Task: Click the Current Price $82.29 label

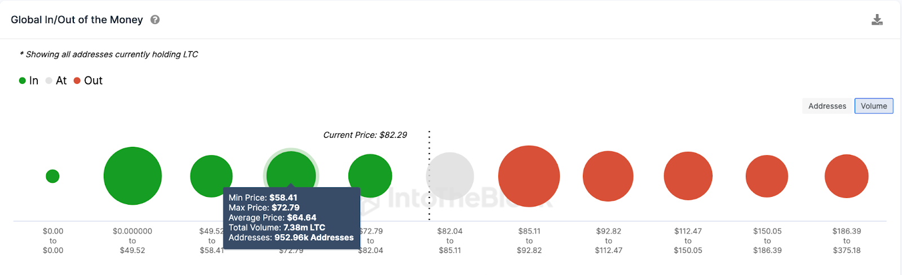Action: point(365,135)
